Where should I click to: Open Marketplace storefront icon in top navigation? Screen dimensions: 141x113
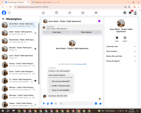[x=83, y=13]
